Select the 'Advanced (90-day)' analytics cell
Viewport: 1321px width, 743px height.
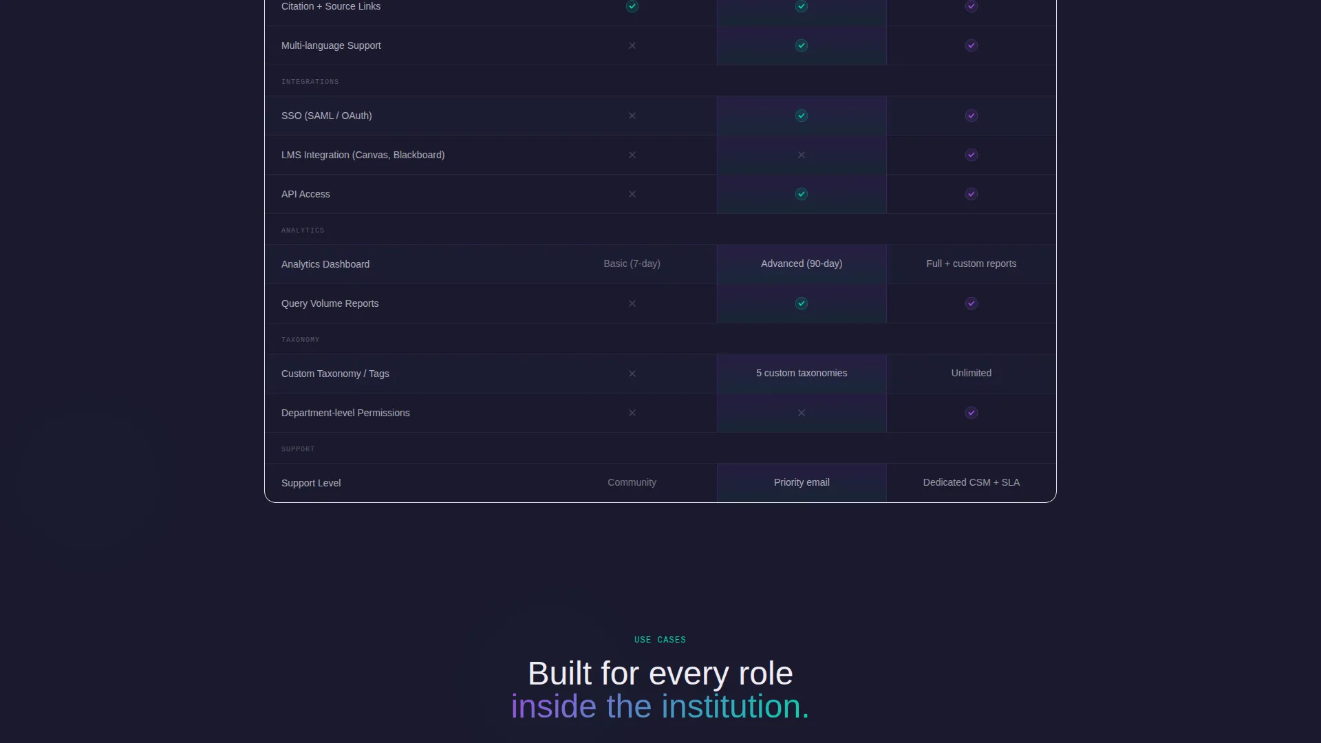point(802,263)
